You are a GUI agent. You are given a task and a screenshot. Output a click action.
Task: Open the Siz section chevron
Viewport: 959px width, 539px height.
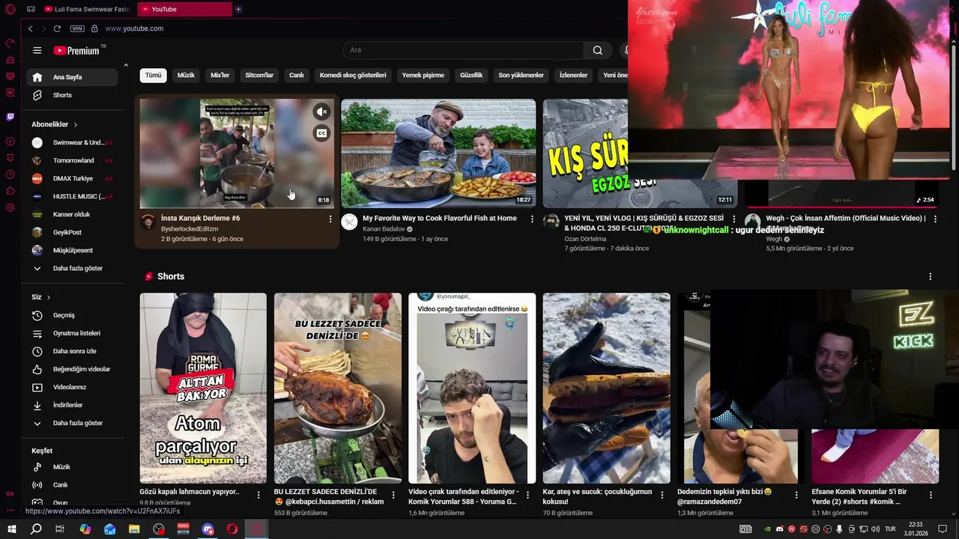49,297
